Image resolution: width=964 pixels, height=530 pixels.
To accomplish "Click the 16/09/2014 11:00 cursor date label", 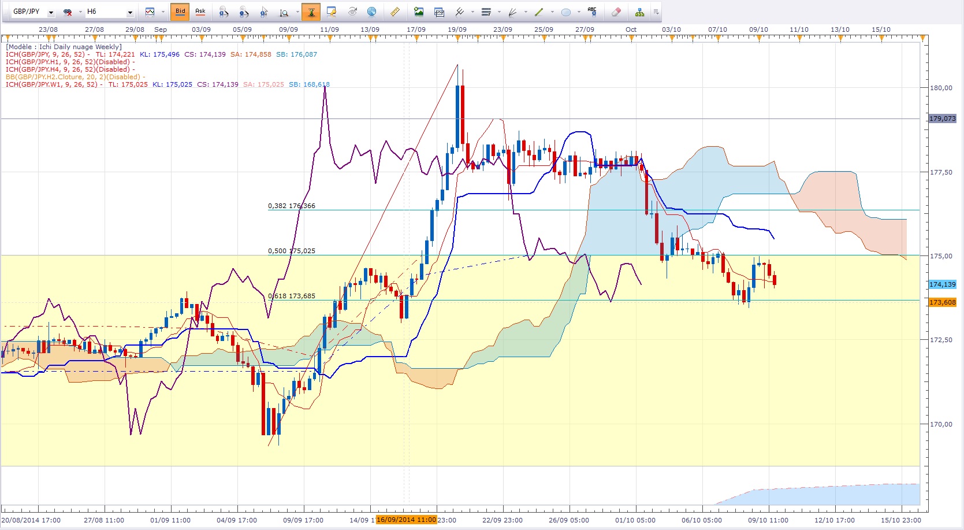I will point(407,520).
